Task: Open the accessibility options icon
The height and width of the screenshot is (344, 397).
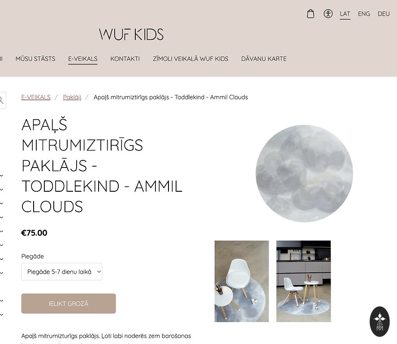Action: click(x=328, y=13)
